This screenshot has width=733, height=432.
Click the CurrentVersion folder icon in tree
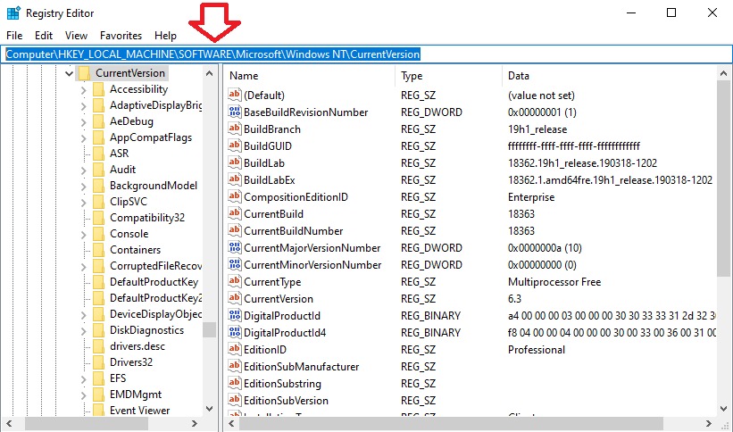tap(84, 73)
